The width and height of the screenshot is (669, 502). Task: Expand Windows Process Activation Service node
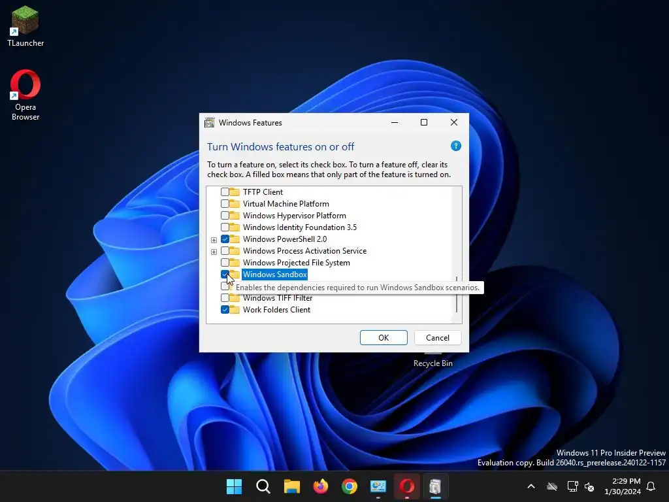click(x=214, y=252)
